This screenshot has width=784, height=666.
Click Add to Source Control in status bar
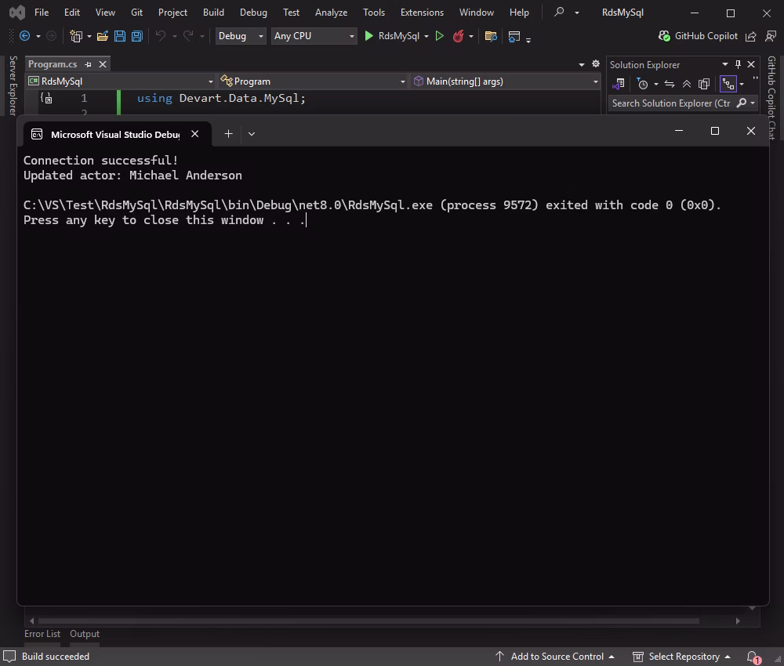(558, 657)
